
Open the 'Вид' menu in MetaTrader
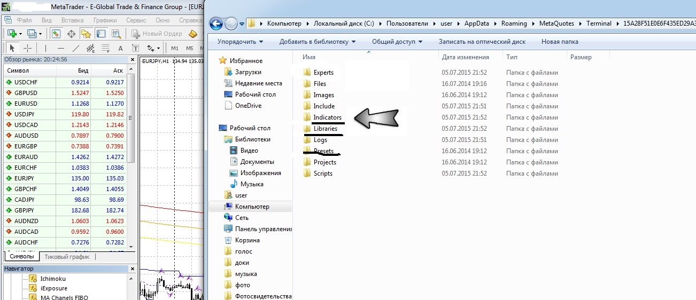click(47, 20)
